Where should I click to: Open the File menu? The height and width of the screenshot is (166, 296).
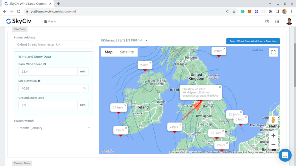(50, 21)
